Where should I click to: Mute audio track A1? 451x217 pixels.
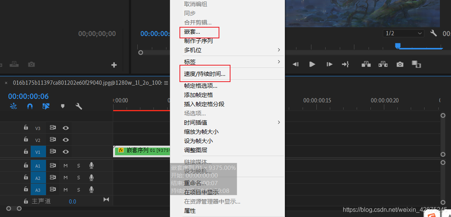click(66, 166)
